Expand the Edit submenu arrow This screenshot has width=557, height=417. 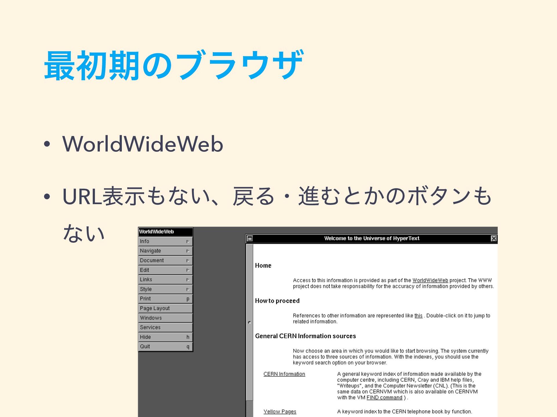188,270
